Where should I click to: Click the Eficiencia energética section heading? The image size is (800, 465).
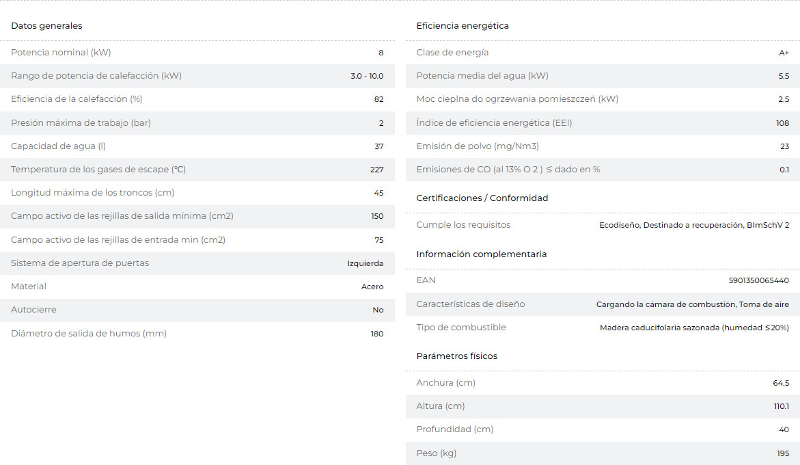(463, 26)
